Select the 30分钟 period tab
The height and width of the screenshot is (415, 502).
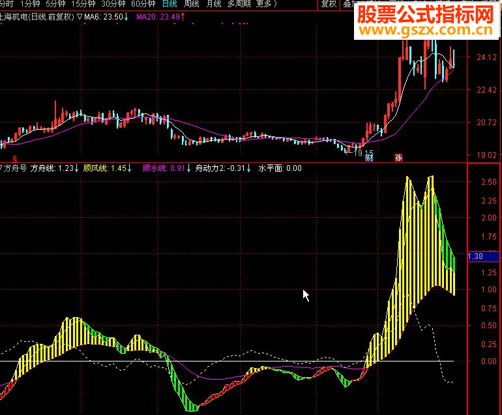(113, 4)
